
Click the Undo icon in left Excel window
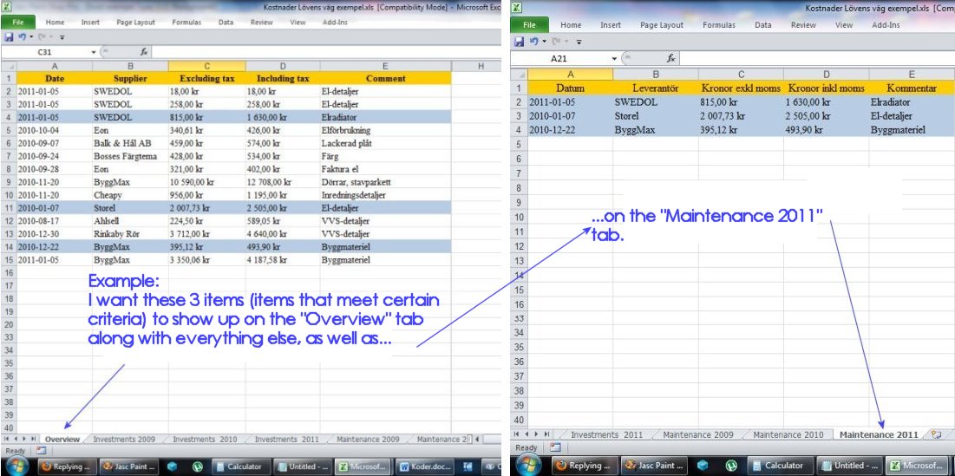coord(22,37)
